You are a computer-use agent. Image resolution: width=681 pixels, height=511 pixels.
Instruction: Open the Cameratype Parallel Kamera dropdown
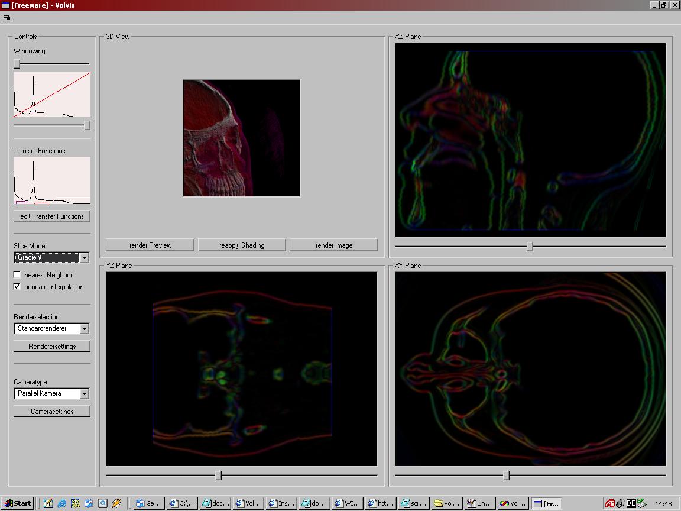point(84,394)
